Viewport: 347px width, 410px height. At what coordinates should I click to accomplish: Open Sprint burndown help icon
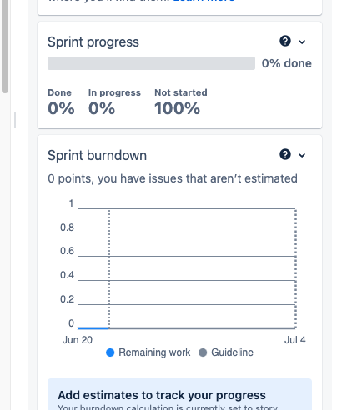click(x=285, y=154)
